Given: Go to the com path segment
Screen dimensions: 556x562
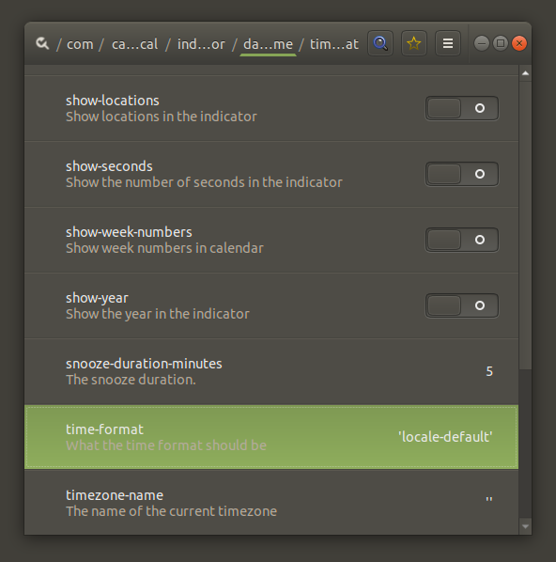Looking at the screenshot, I should pyautogui.click(x=80, y=44).
